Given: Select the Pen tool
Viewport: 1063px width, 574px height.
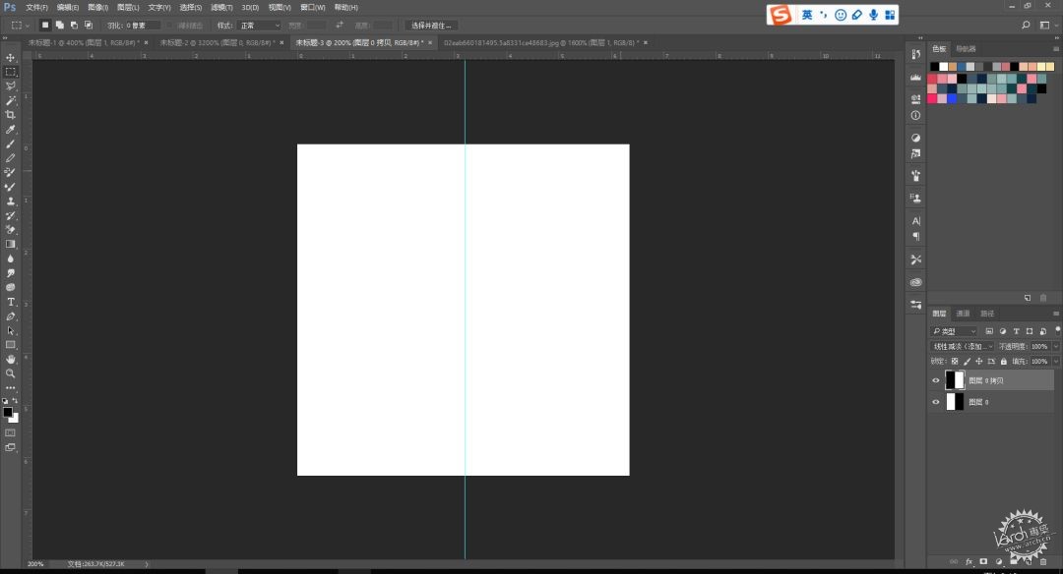Looking at the screenshot, I should [x=10, y=316].
